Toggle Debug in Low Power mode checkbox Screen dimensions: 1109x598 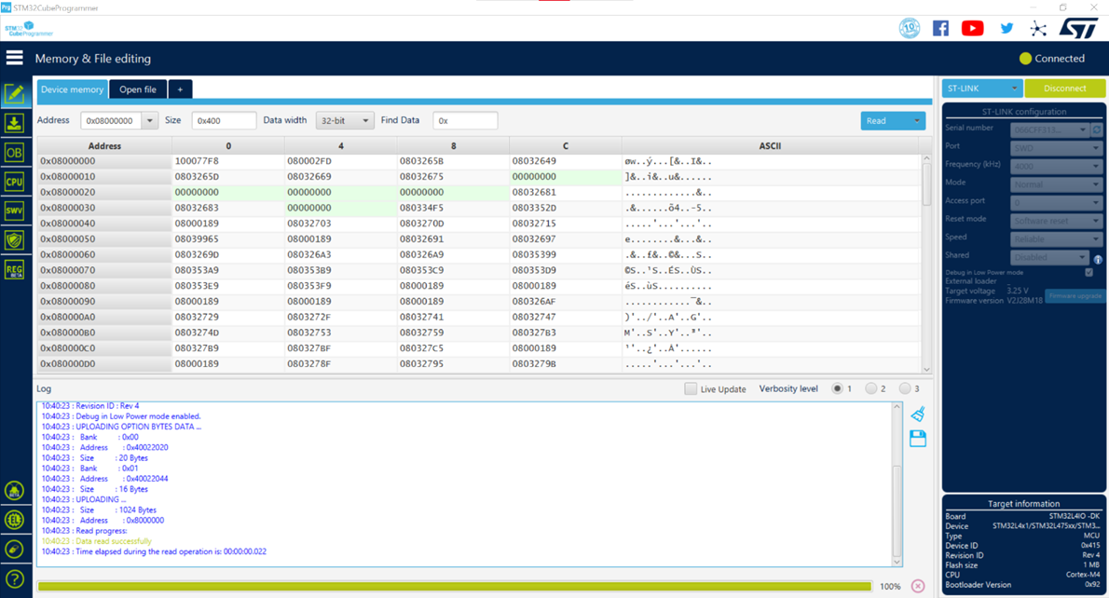(1089, 272)
